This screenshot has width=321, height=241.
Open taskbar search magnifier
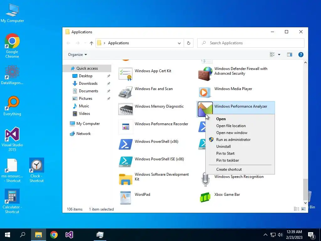(23, 235)
